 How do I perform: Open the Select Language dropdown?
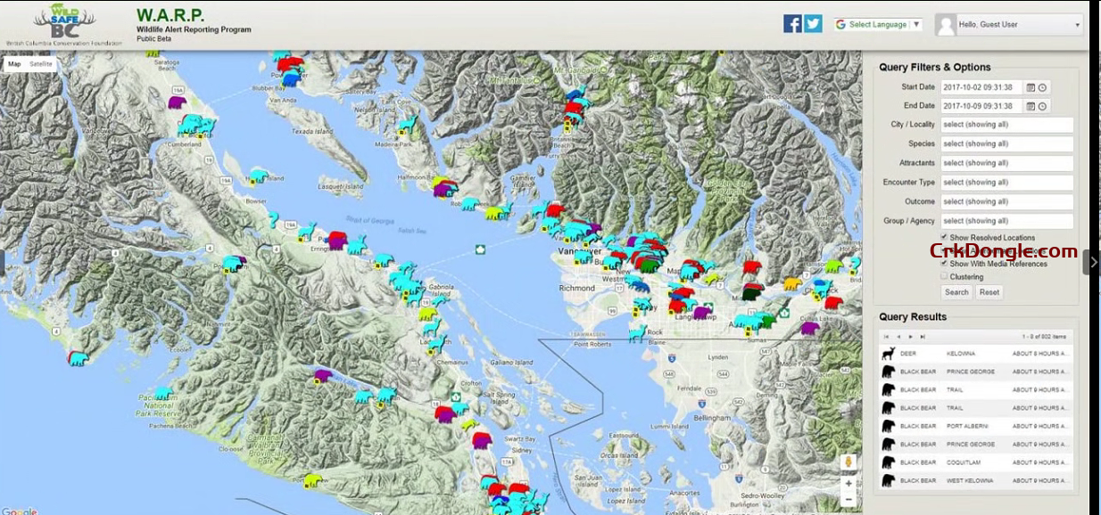(878, 25)
